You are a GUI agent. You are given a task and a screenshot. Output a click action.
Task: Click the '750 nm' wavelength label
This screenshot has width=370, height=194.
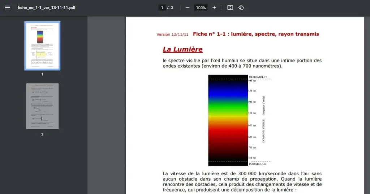click(x=252, y=158)
